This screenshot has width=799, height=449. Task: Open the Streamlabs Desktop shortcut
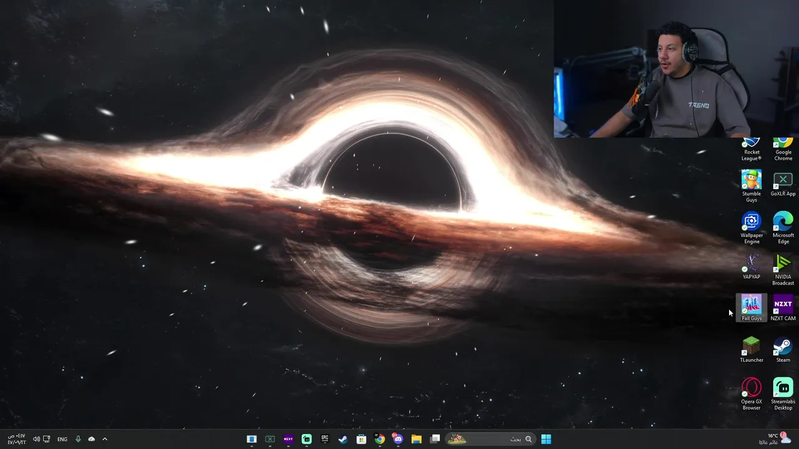point(783,394)
